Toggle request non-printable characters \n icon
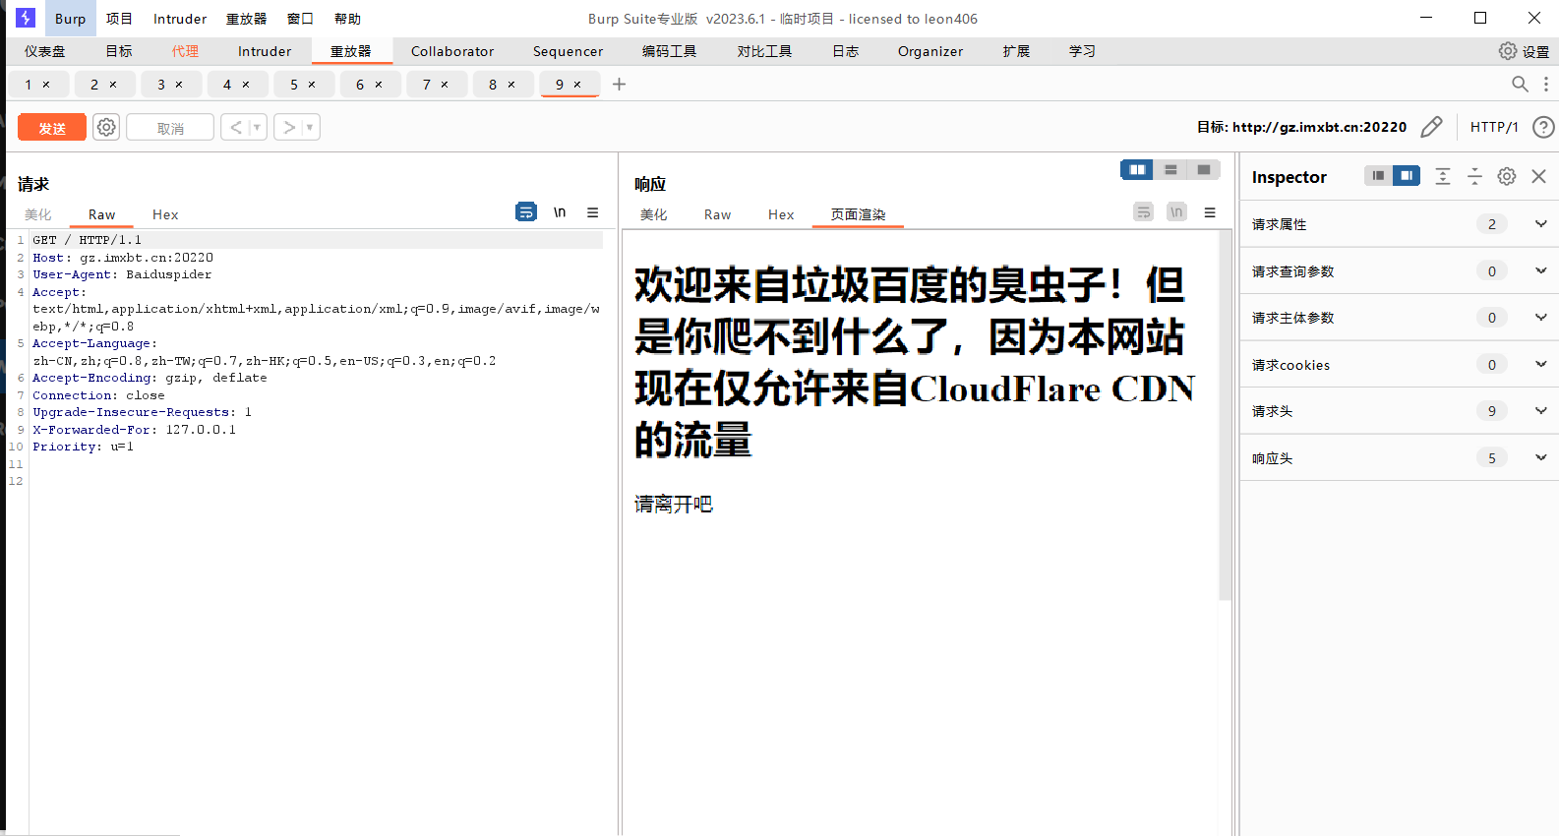Image resolution: width=1559 pixels, height=836 pixels. click(x=560, y=211)
